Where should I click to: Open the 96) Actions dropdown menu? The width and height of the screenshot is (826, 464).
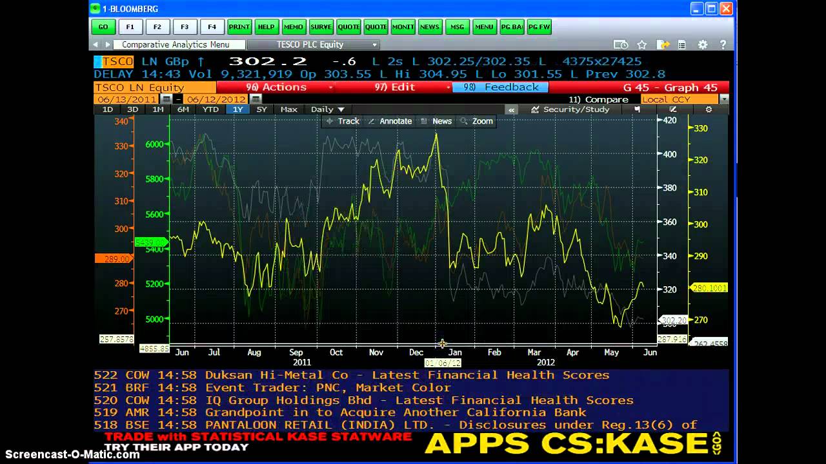pyautogui.click(x=276, y=87)
